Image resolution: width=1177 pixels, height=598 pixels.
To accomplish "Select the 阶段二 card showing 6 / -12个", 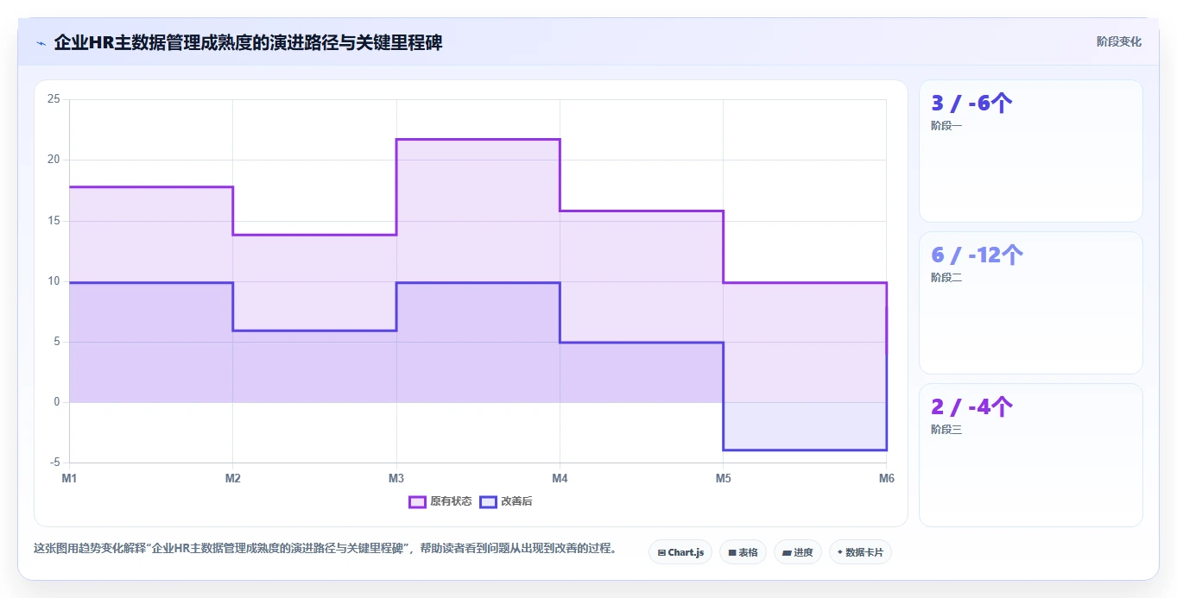I will pos(1031,303).
